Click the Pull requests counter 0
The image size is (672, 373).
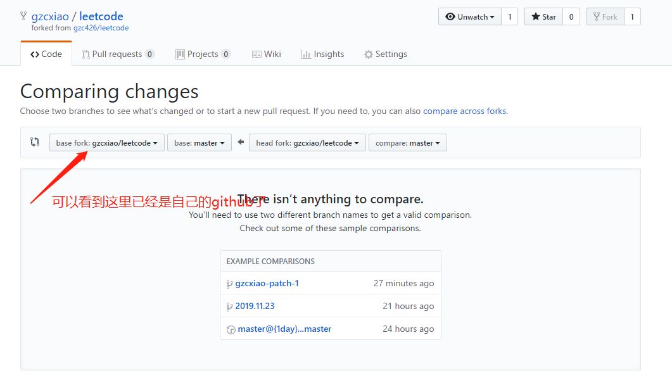149,54
